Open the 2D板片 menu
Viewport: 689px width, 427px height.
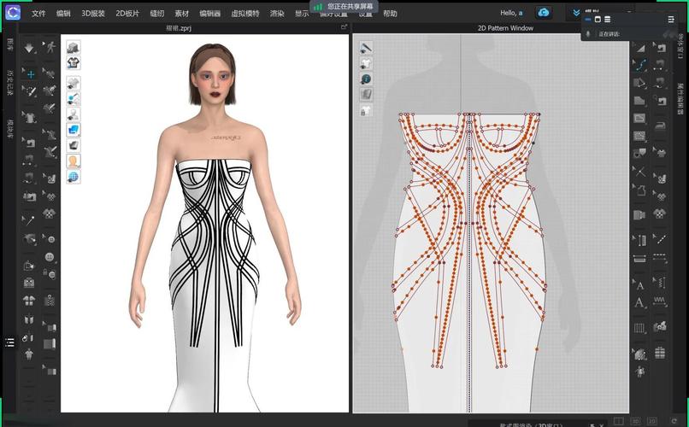tap(127, 14)
